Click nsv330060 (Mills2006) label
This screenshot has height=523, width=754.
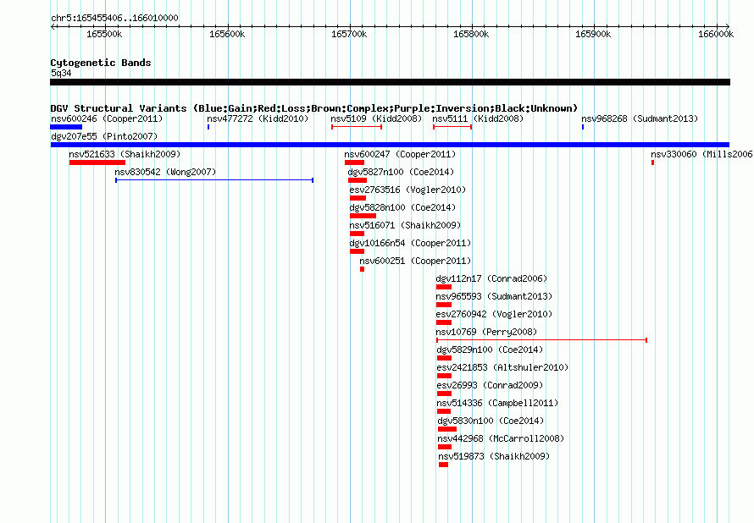pos(701,154)
